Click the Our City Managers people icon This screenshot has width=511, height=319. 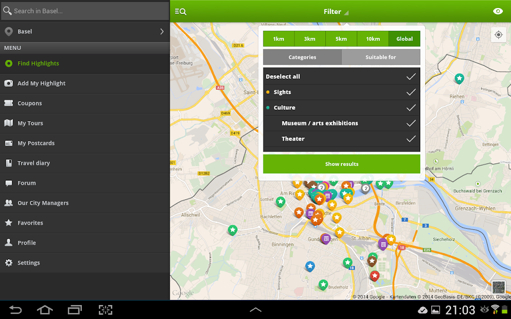pyautogui.click(x=9, y=203)
